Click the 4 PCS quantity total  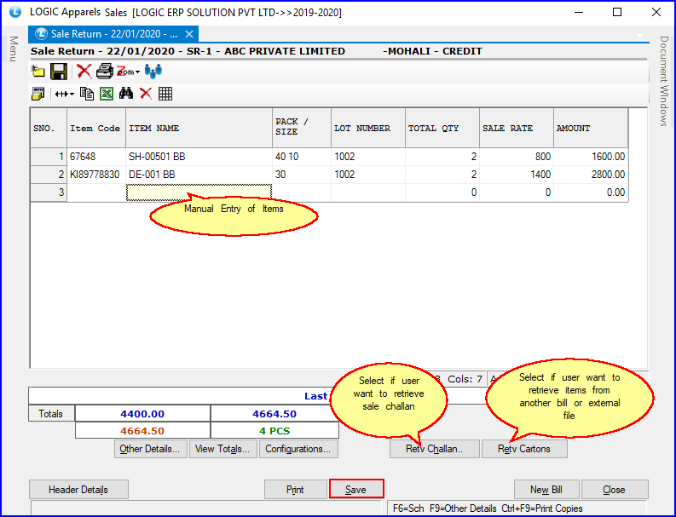[274, 431]
